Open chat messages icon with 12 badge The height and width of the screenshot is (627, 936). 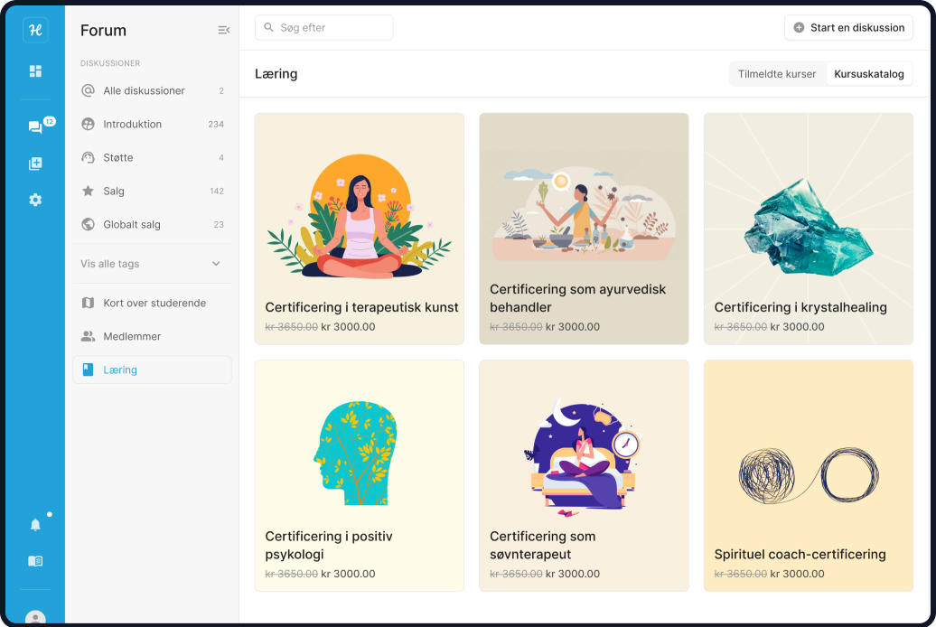[35, 127]
